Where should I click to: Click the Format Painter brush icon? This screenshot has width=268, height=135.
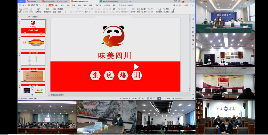[31, 9]
